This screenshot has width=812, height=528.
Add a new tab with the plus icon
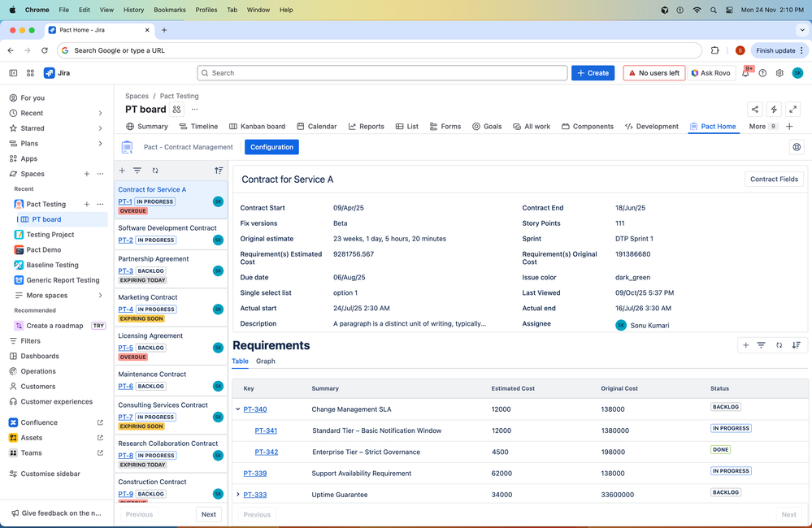tap(789, 126)
